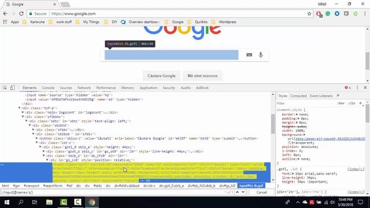
Task: Open the Windows Start menu
Action: pyautogui.click(x=7, y=202)
